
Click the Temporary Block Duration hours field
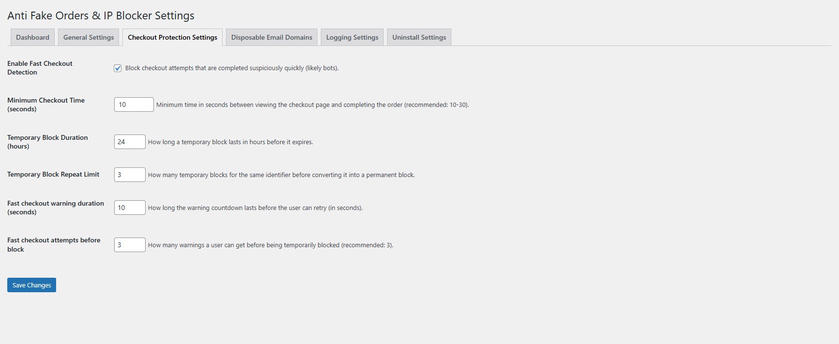click(x=130, y=142)
